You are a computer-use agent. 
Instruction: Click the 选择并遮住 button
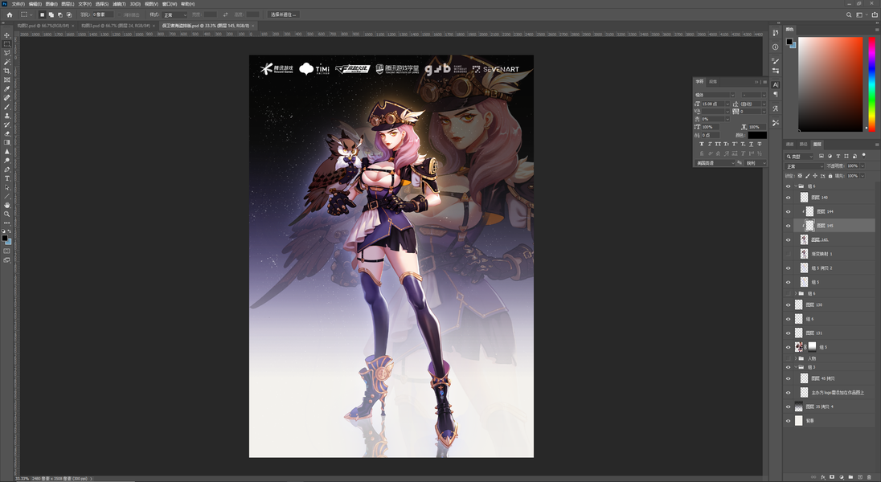(284, 14)
